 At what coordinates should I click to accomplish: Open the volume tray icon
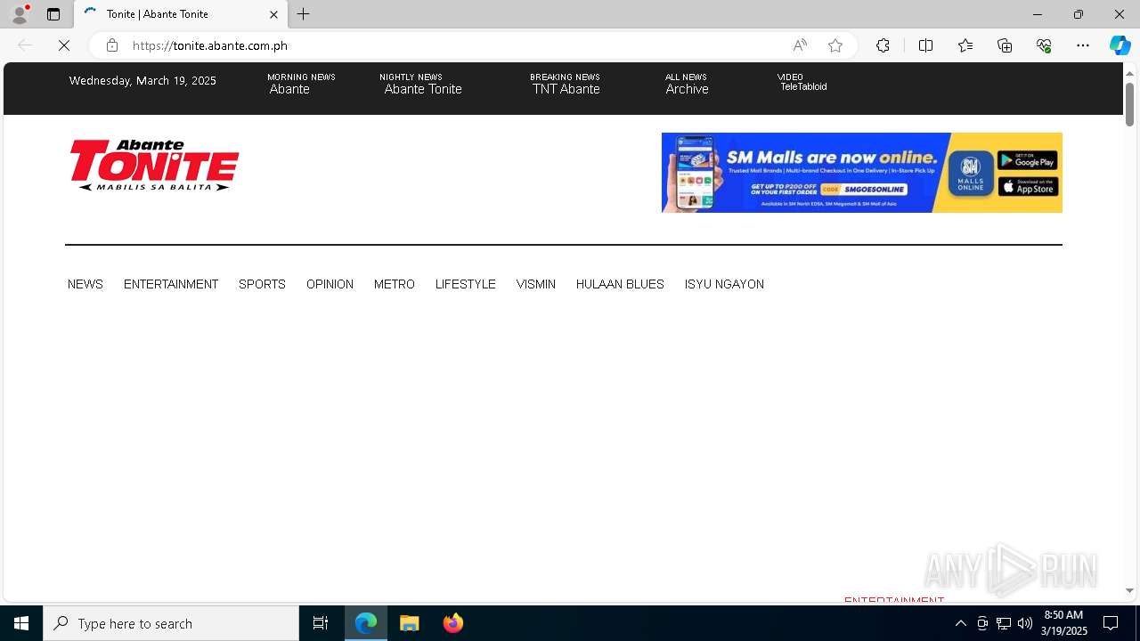(x=1025, y=623)
